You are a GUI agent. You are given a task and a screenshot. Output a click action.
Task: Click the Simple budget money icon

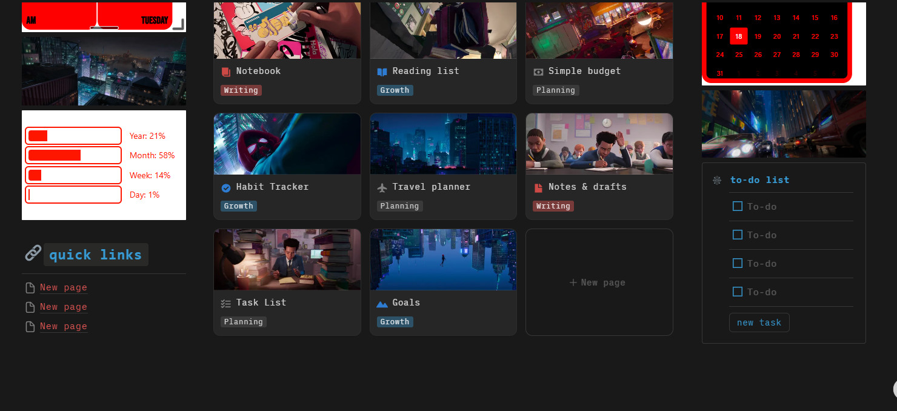(538, 72)
